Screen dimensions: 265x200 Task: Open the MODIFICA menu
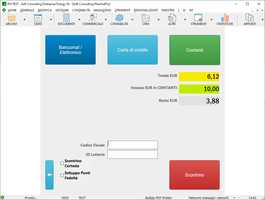pos(45,10)
